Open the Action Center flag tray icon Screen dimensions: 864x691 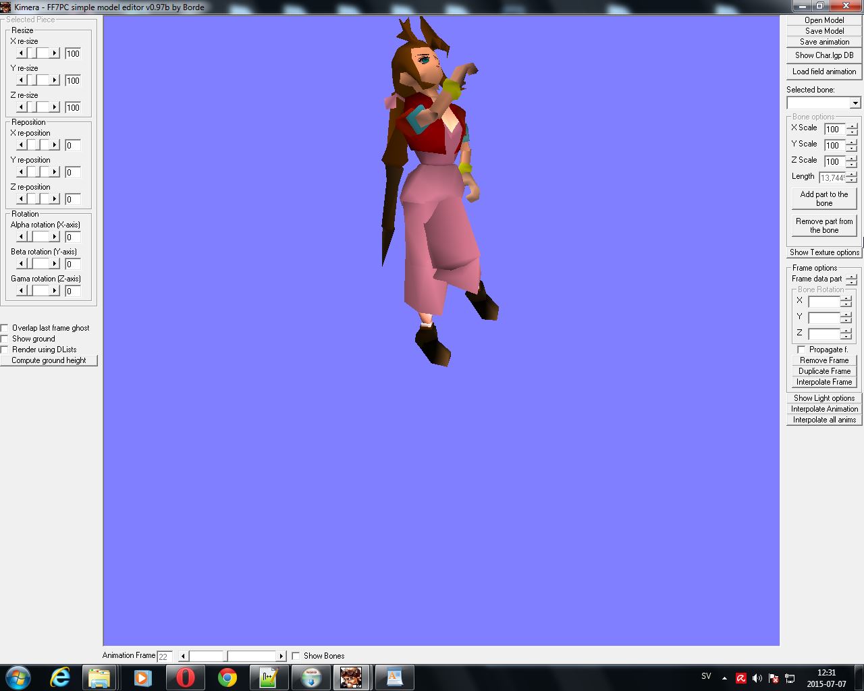[774, 678]
